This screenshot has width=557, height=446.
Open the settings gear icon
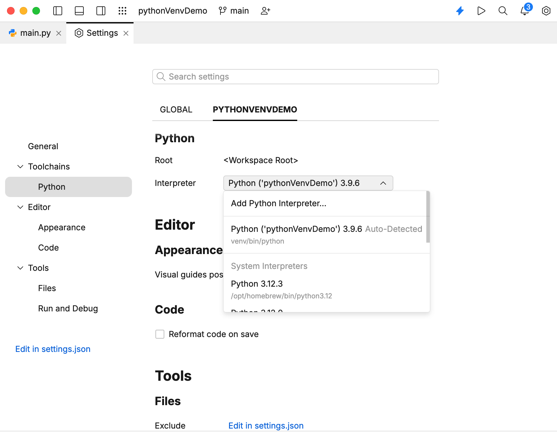(x=546, y=10)
